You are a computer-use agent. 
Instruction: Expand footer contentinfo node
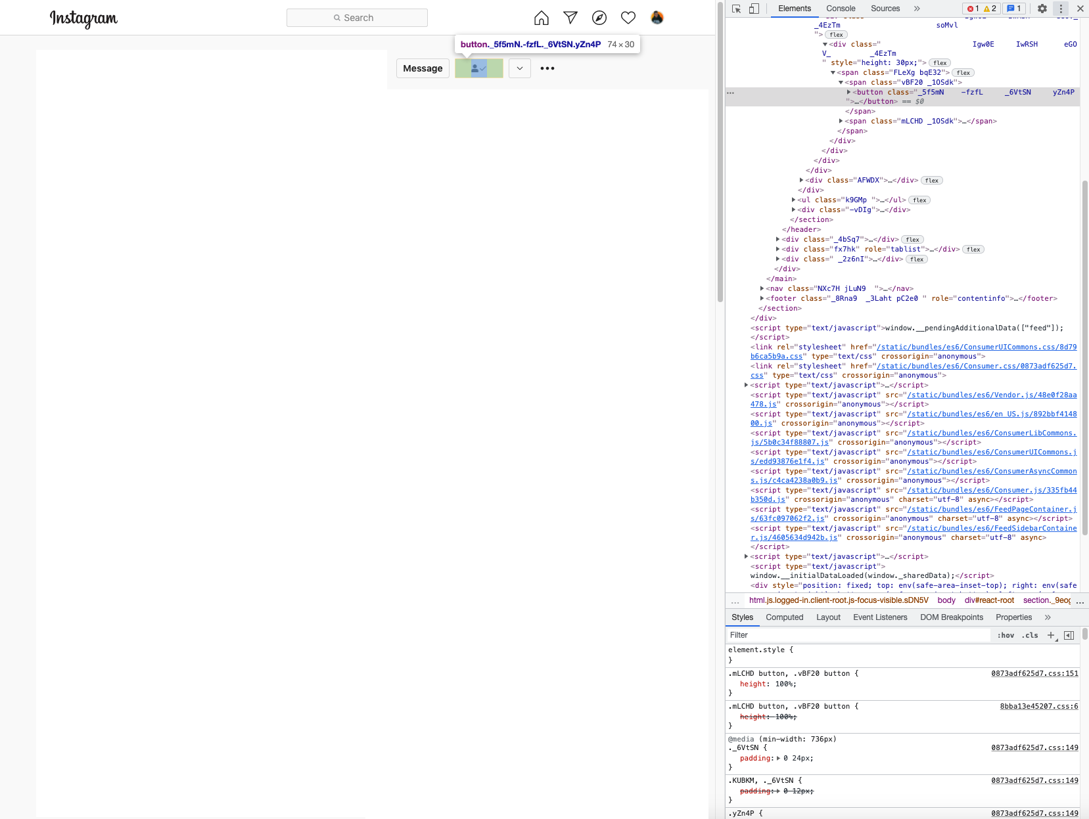pyautogui.click(x=762, y=298)
